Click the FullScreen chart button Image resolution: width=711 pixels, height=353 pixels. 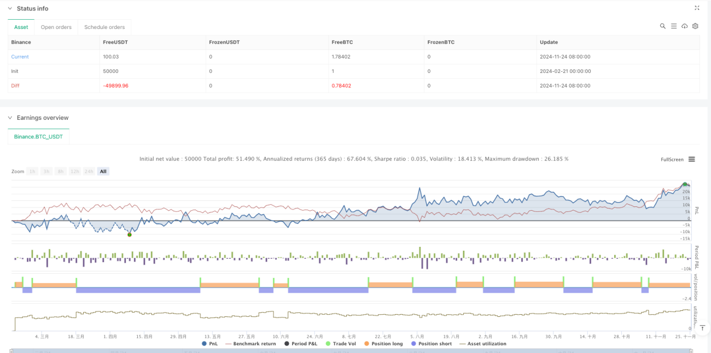click(x=672, y=159)
